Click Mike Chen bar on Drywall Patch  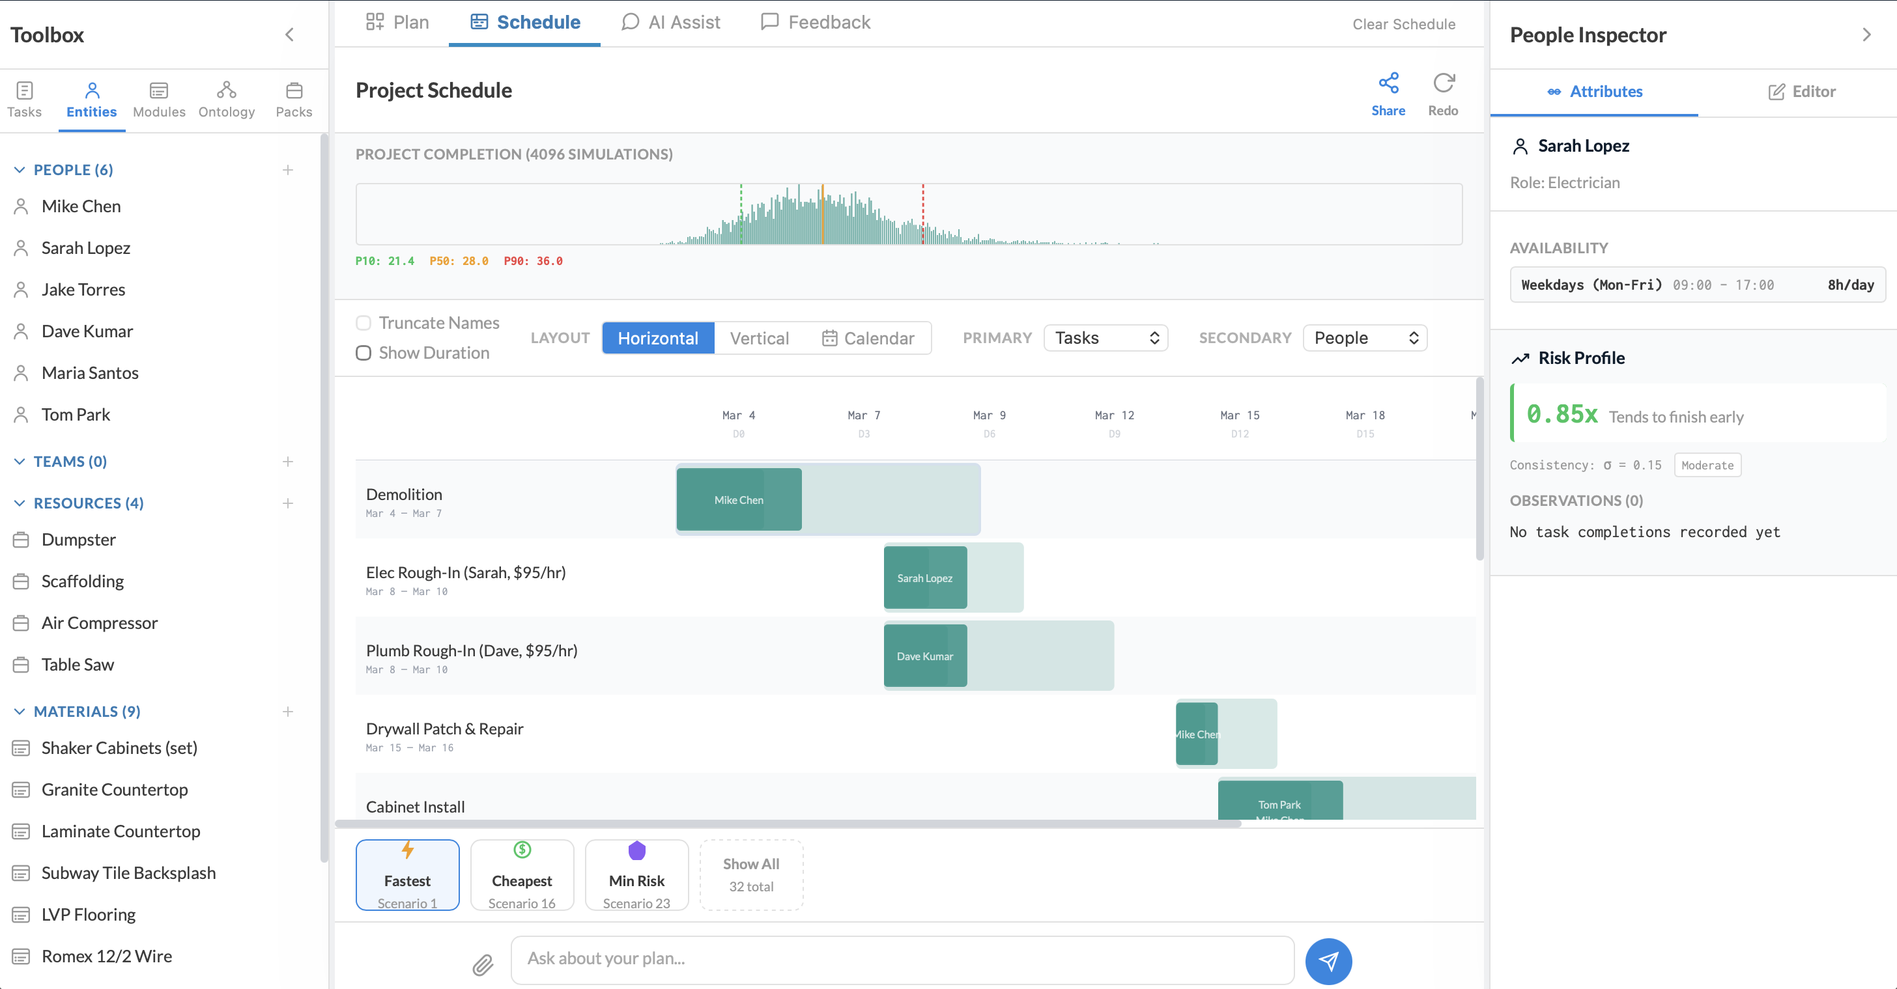coord(1197,734)
